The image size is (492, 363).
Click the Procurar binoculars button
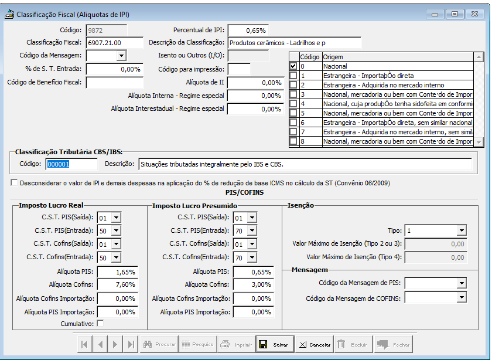point(159,344)
